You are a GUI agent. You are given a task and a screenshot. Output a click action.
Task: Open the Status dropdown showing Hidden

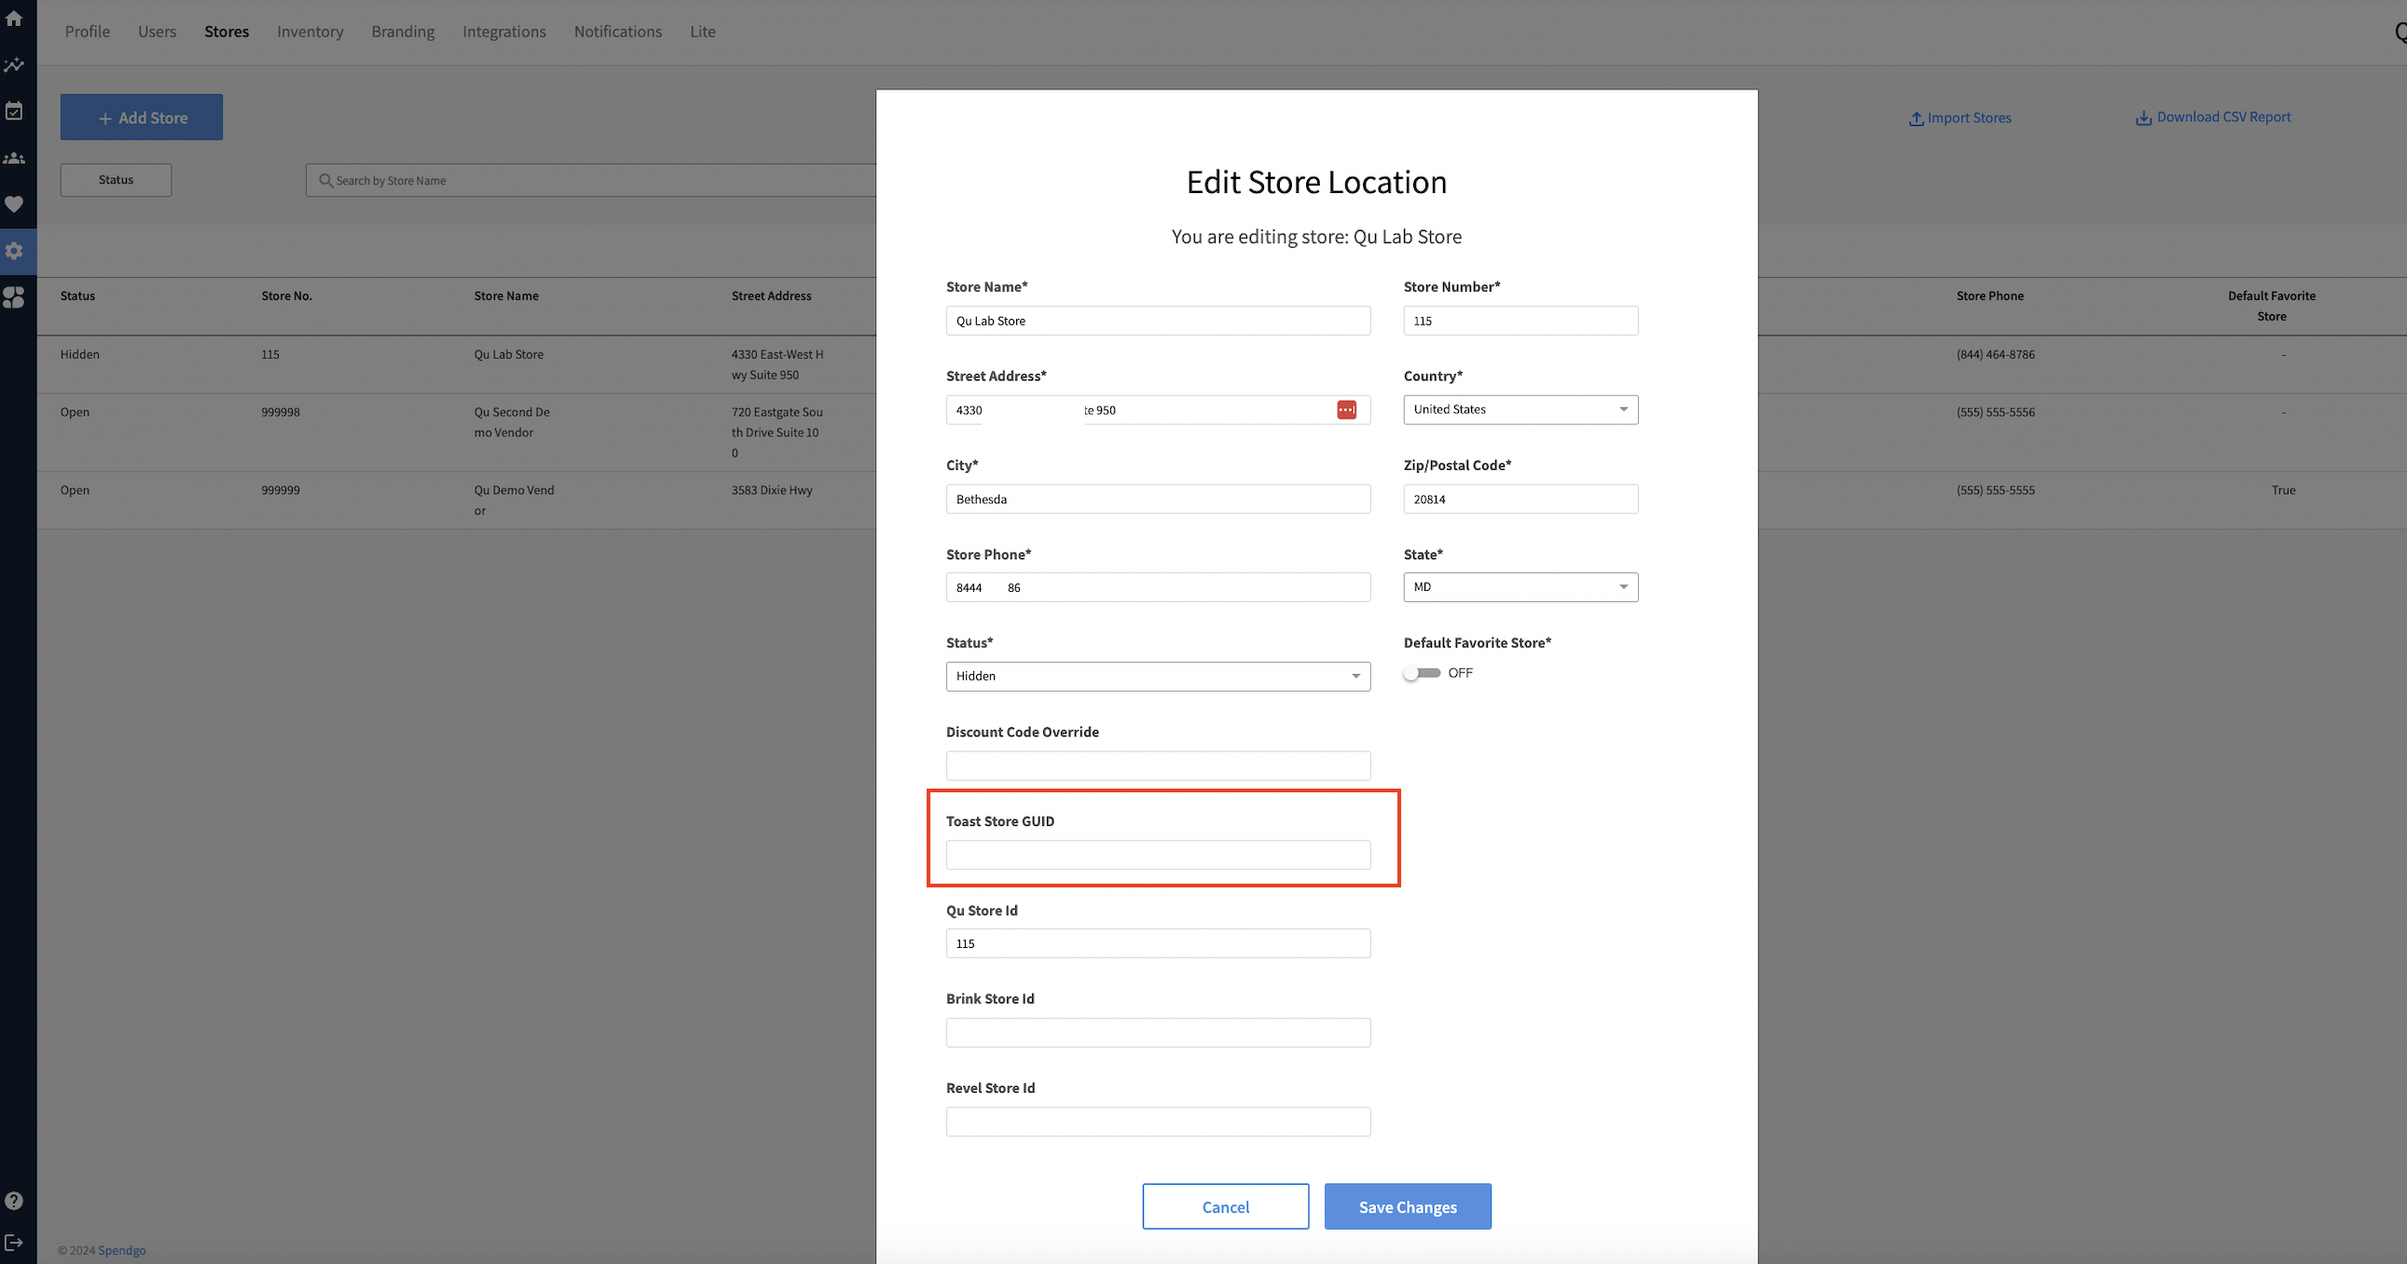1157,677
